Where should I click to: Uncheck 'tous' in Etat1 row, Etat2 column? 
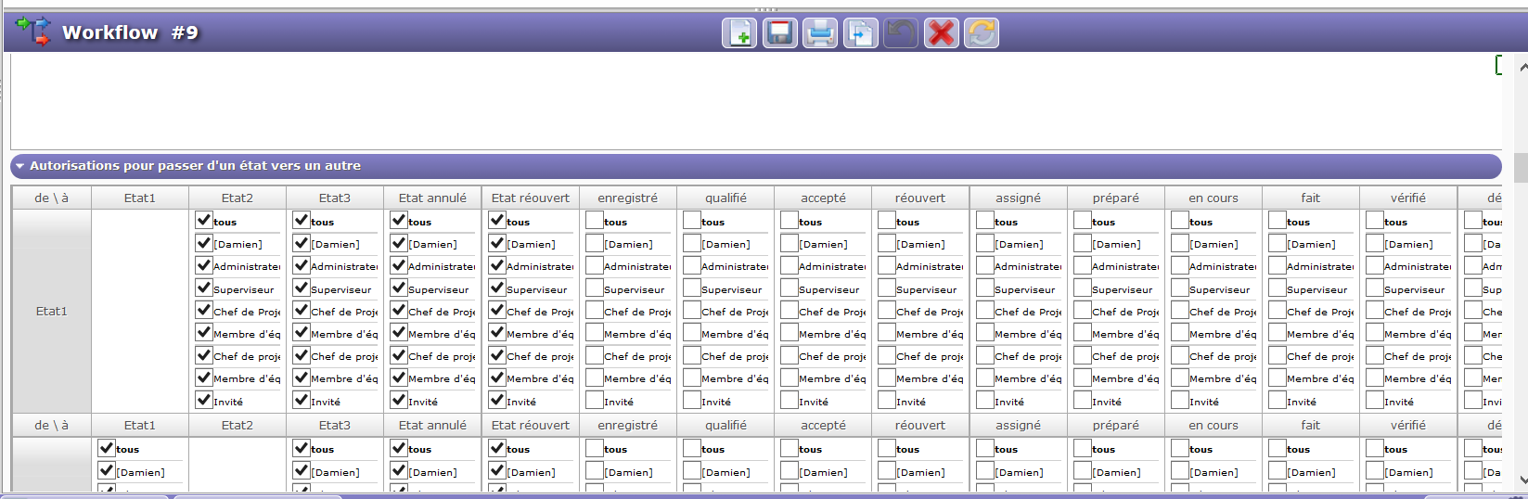coord(204,220)
